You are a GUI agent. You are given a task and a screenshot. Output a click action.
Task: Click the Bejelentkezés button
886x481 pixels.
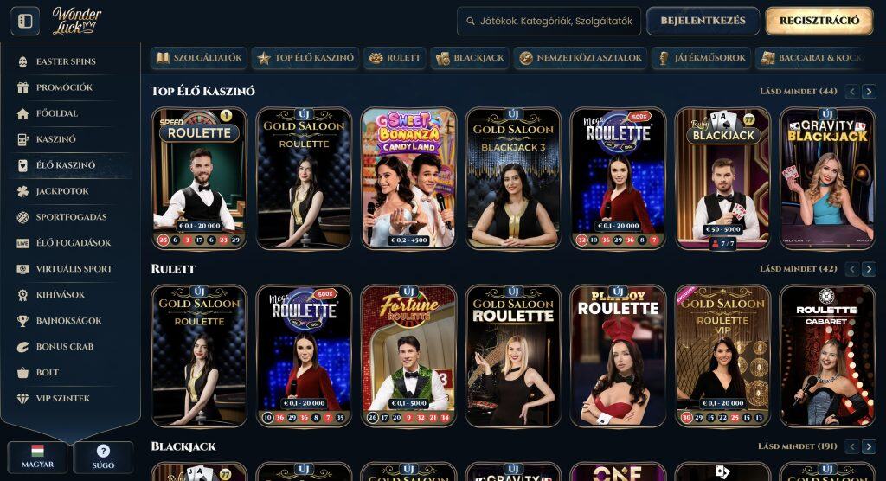pyautogui.click(x=703, y=21)
